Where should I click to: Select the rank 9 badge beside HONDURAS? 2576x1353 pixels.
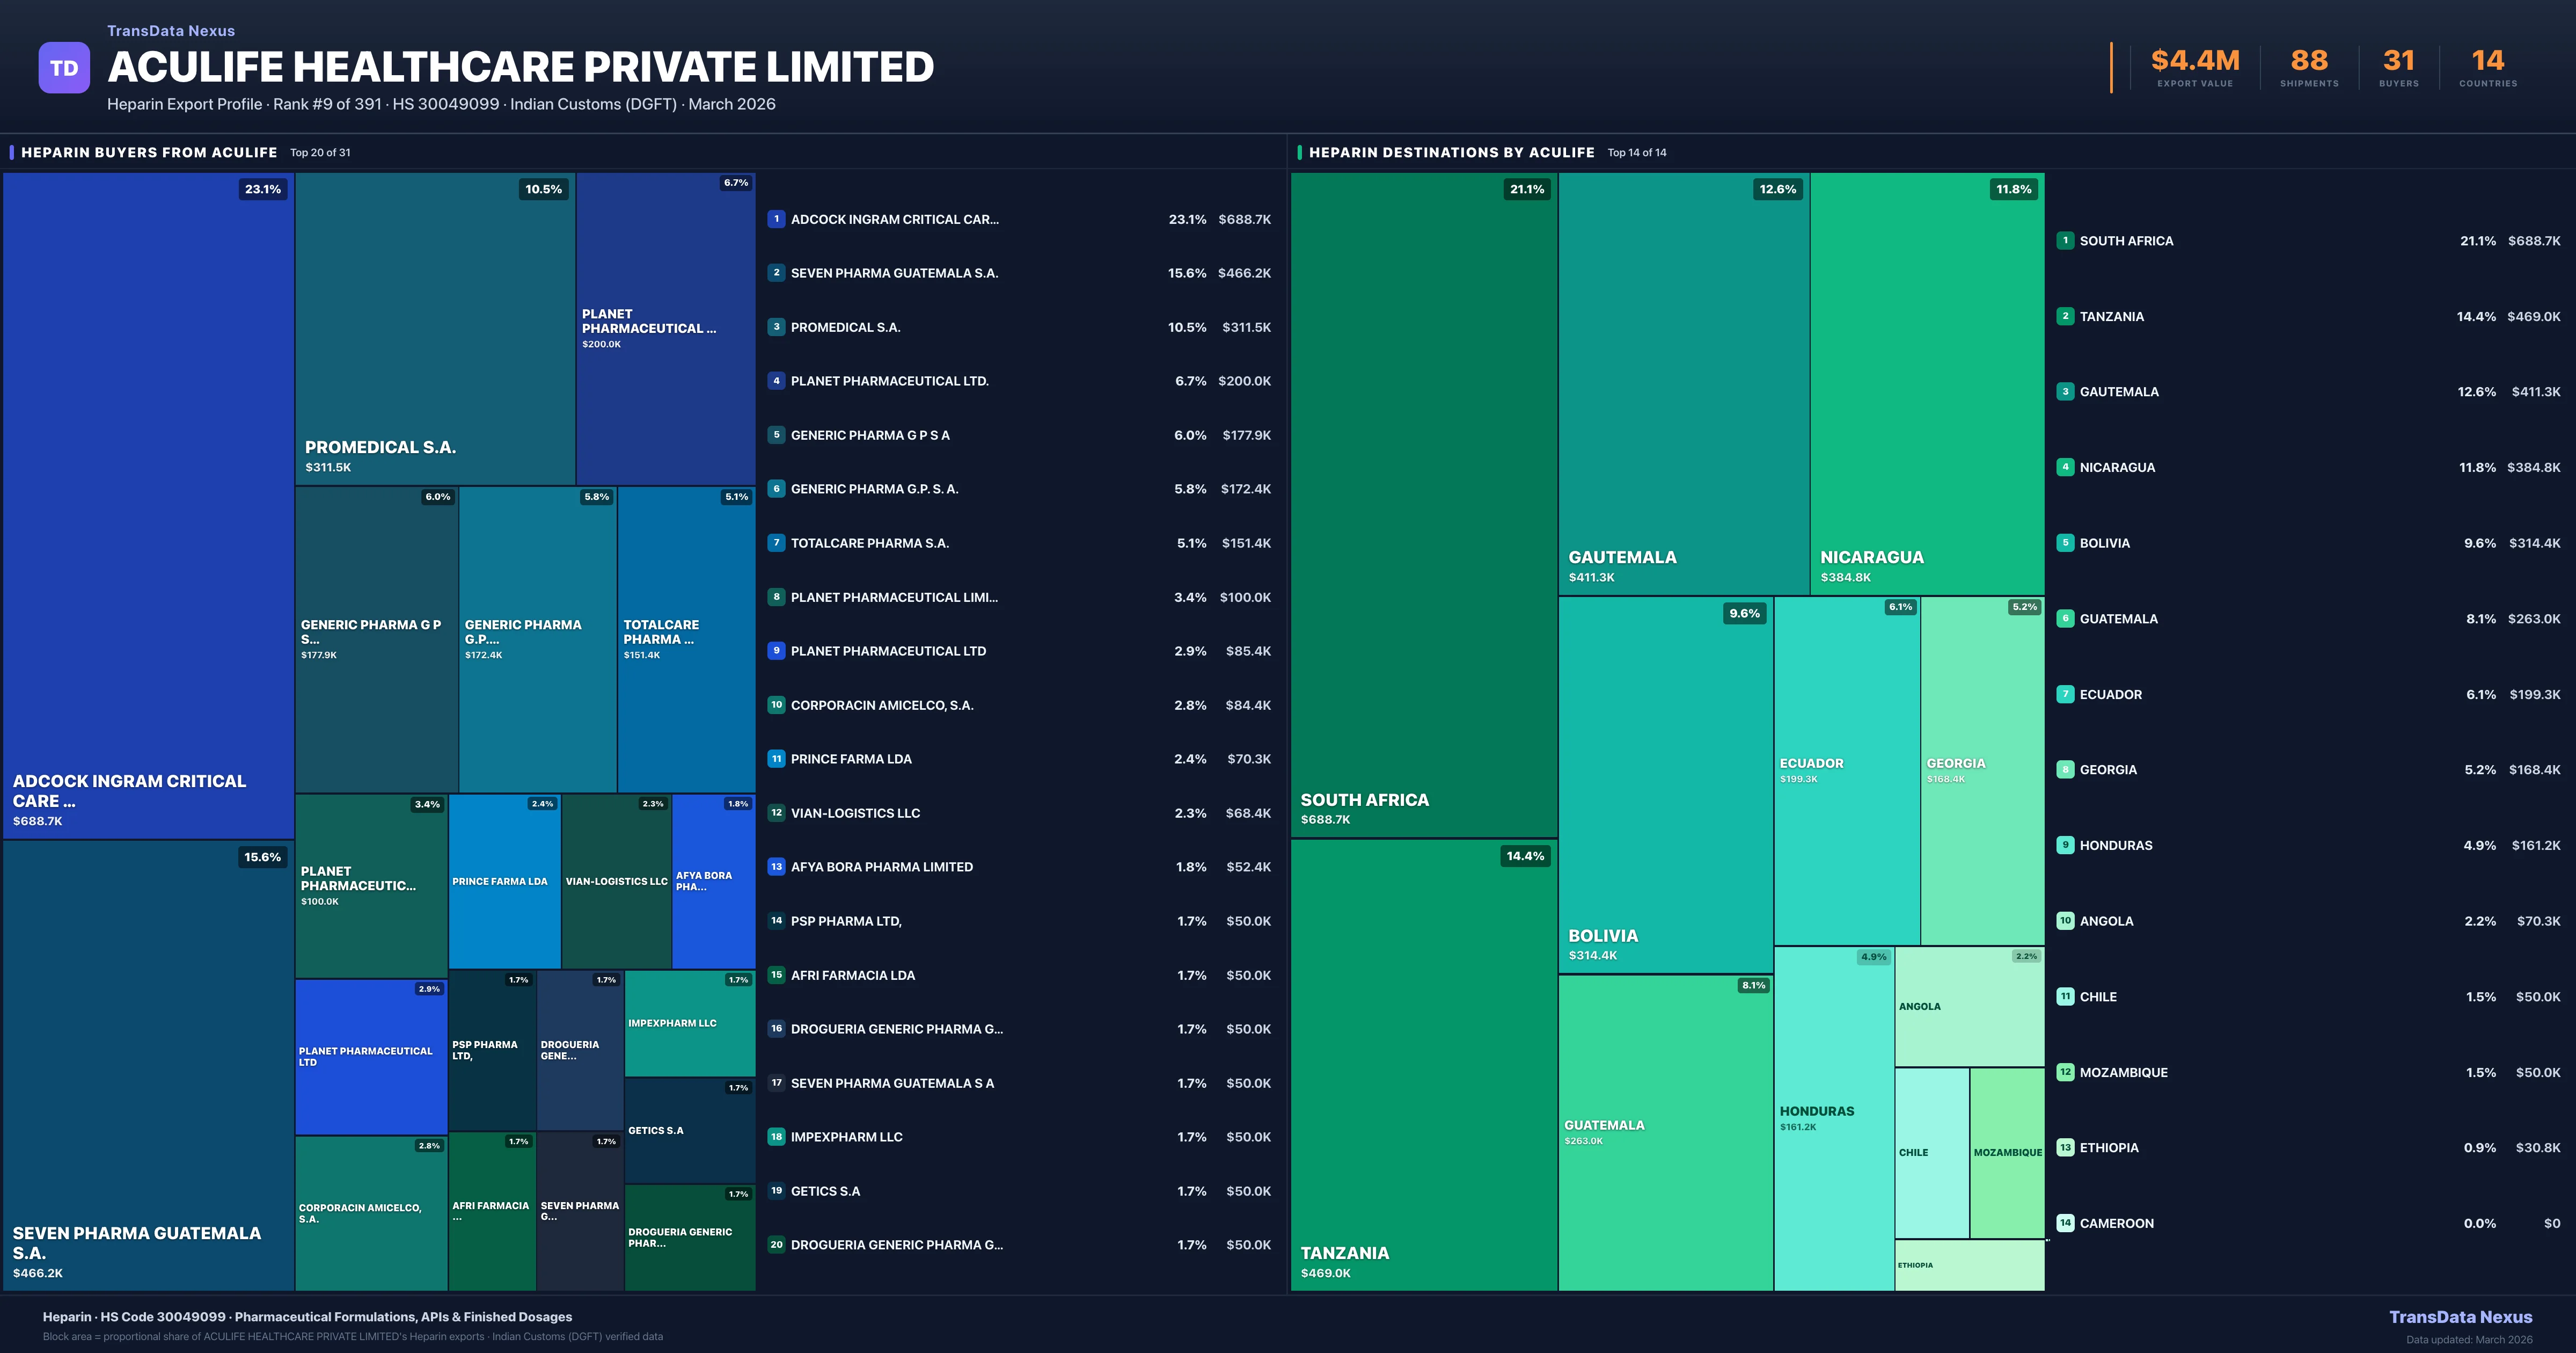point(2066,845)
